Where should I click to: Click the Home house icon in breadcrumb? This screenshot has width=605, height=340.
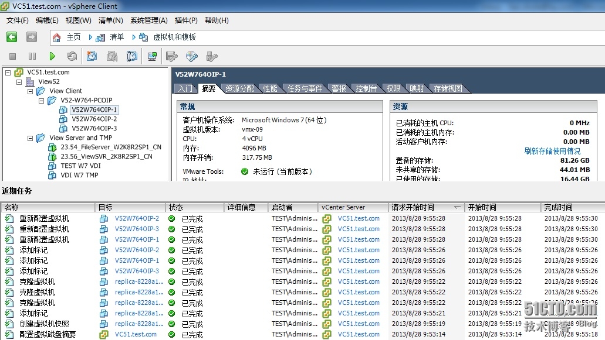click(x=57, y=37)
